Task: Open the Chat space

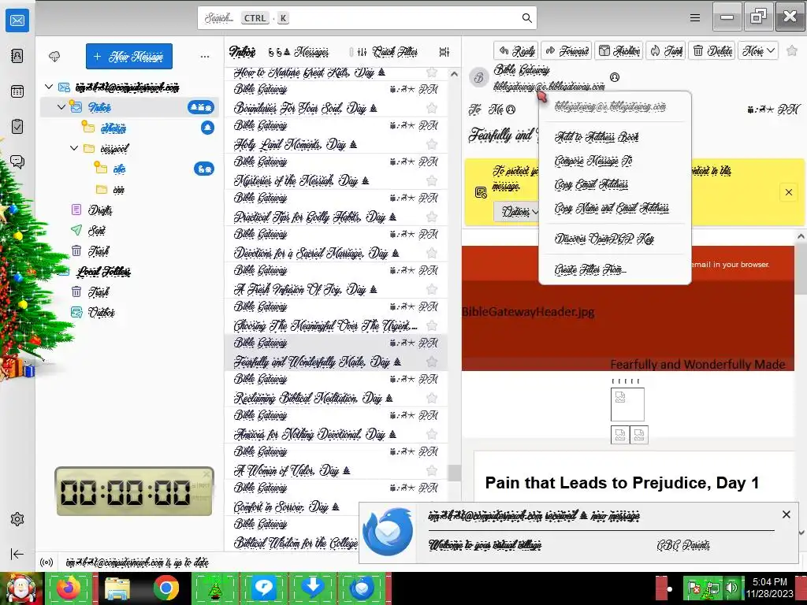Action: 17,162
